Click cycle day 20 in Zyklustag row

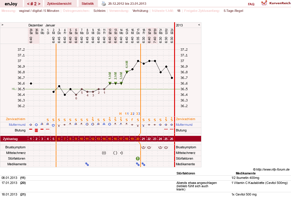tap(138, 139)
